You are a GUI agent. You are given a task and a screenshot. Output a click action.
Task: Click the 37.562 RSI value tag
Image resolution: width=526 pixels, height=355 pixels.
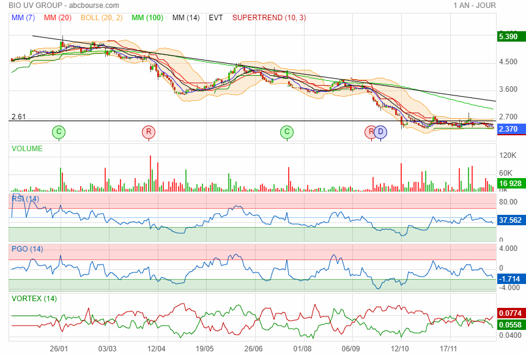point(511,220)
